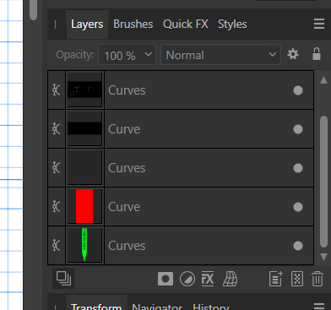Select the black bar Curve layer thumbnail
This screenshot has width=331, height=310.
84,129
